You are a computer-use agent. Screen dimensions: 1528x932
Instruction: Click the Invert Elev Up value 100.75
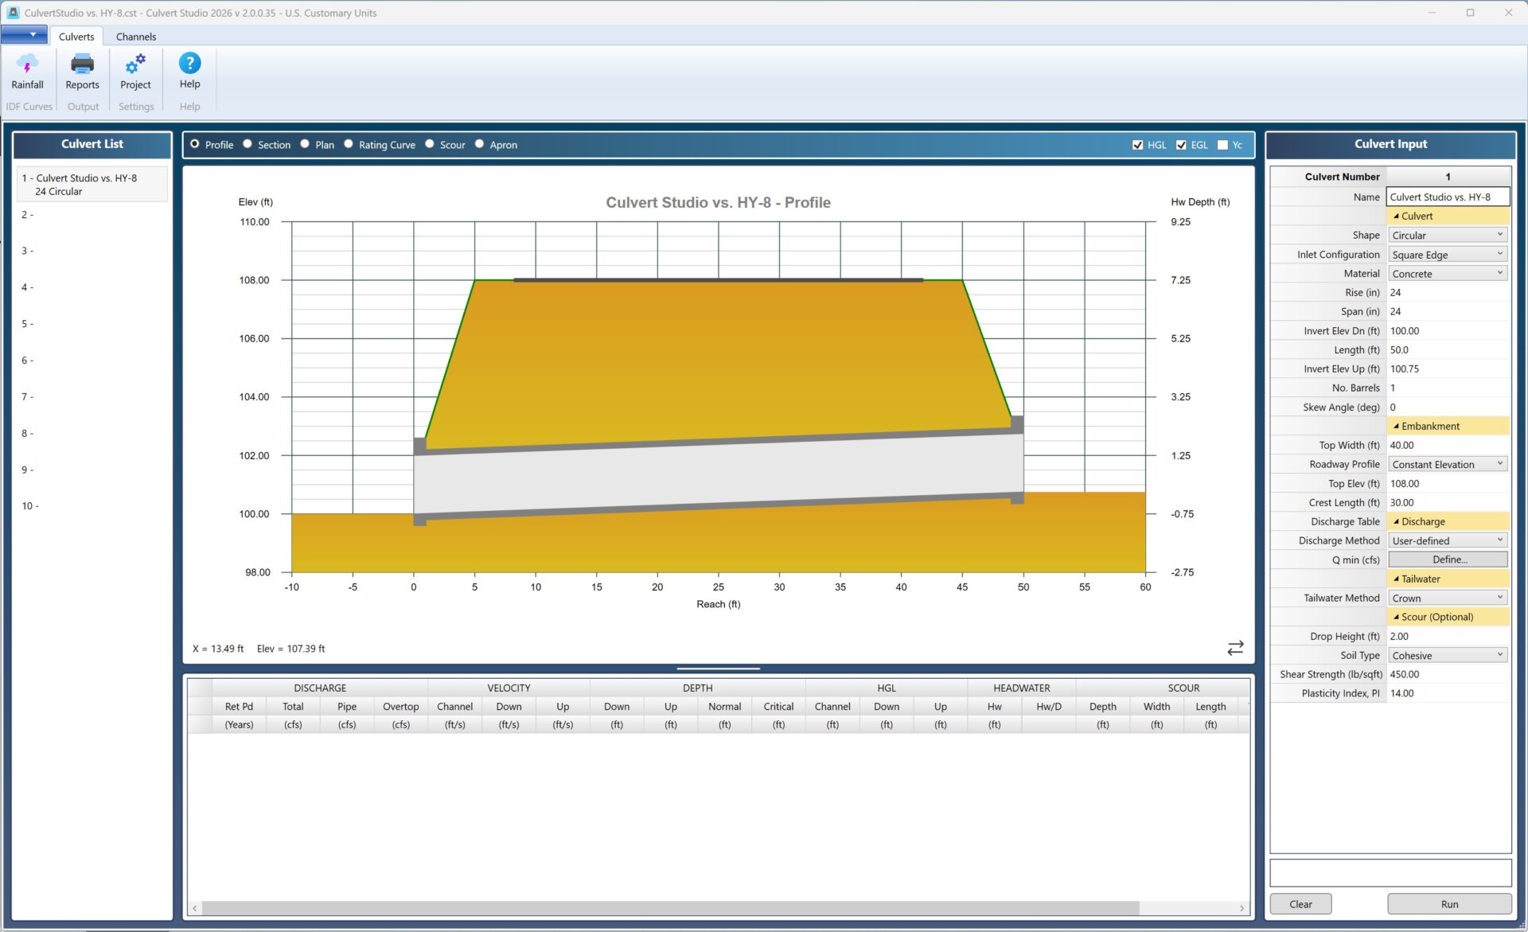coord(1448,369)
